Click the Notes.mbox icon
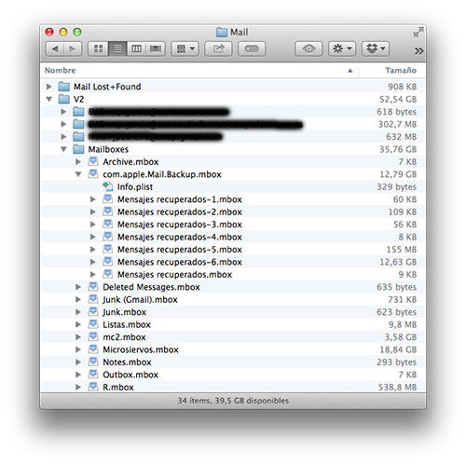Screen dimensions: 466x464 click(x=93, y=362)
